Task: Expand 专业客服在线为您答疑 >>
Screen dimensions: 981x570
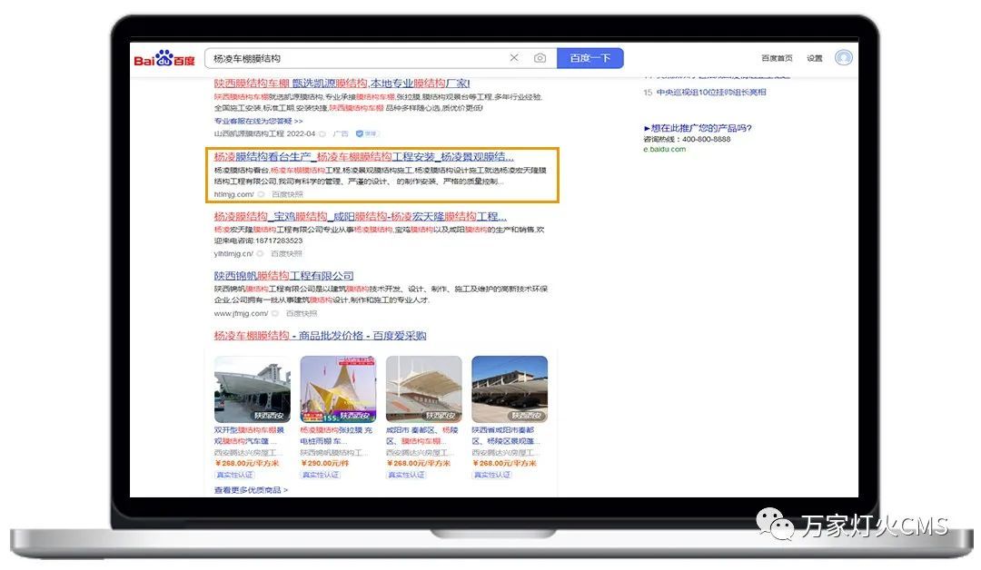Action: 259,121
